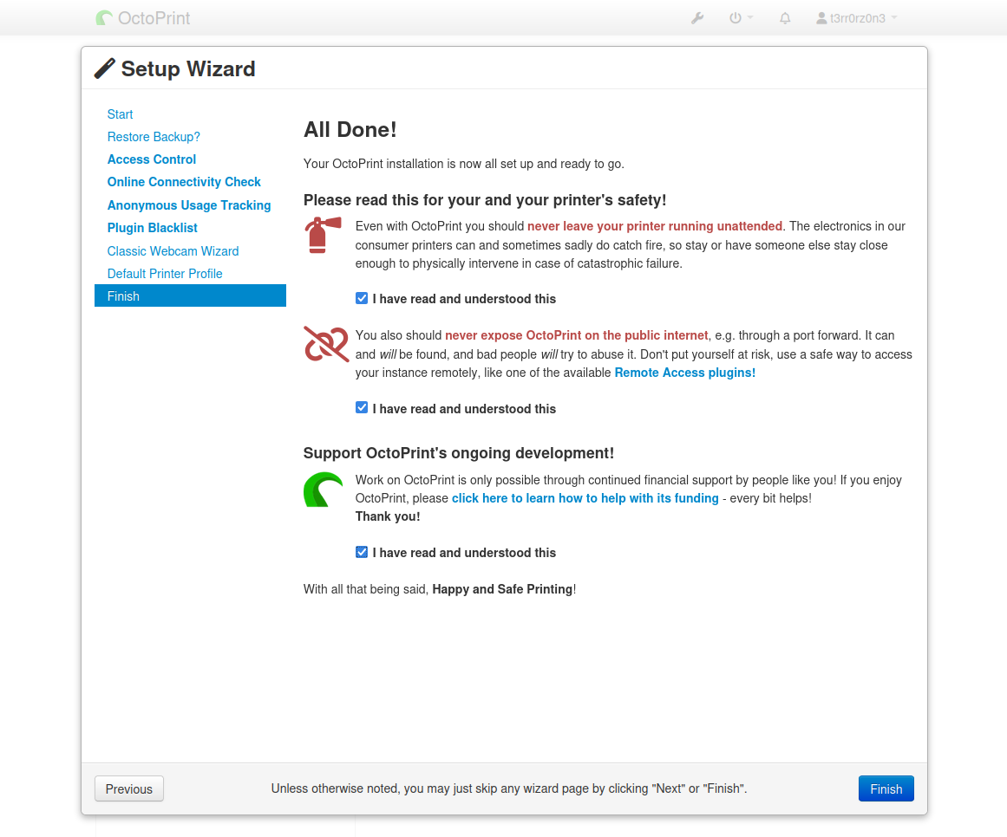1007x837 pixels.
Task: Uncheck the unattended printer safety checkbox
Action: point(362,298)
